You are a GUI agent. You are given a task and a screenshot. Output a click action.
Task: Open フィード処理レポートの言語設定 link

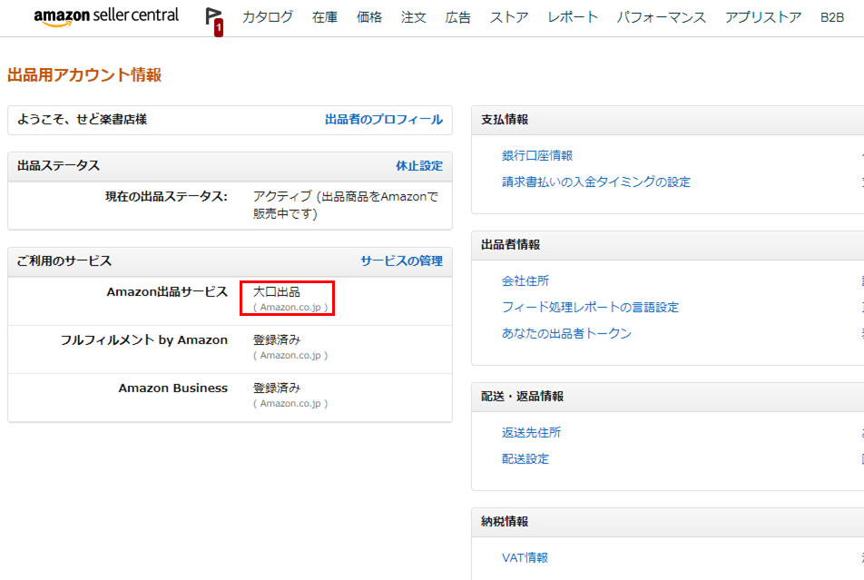pos(590,307)
